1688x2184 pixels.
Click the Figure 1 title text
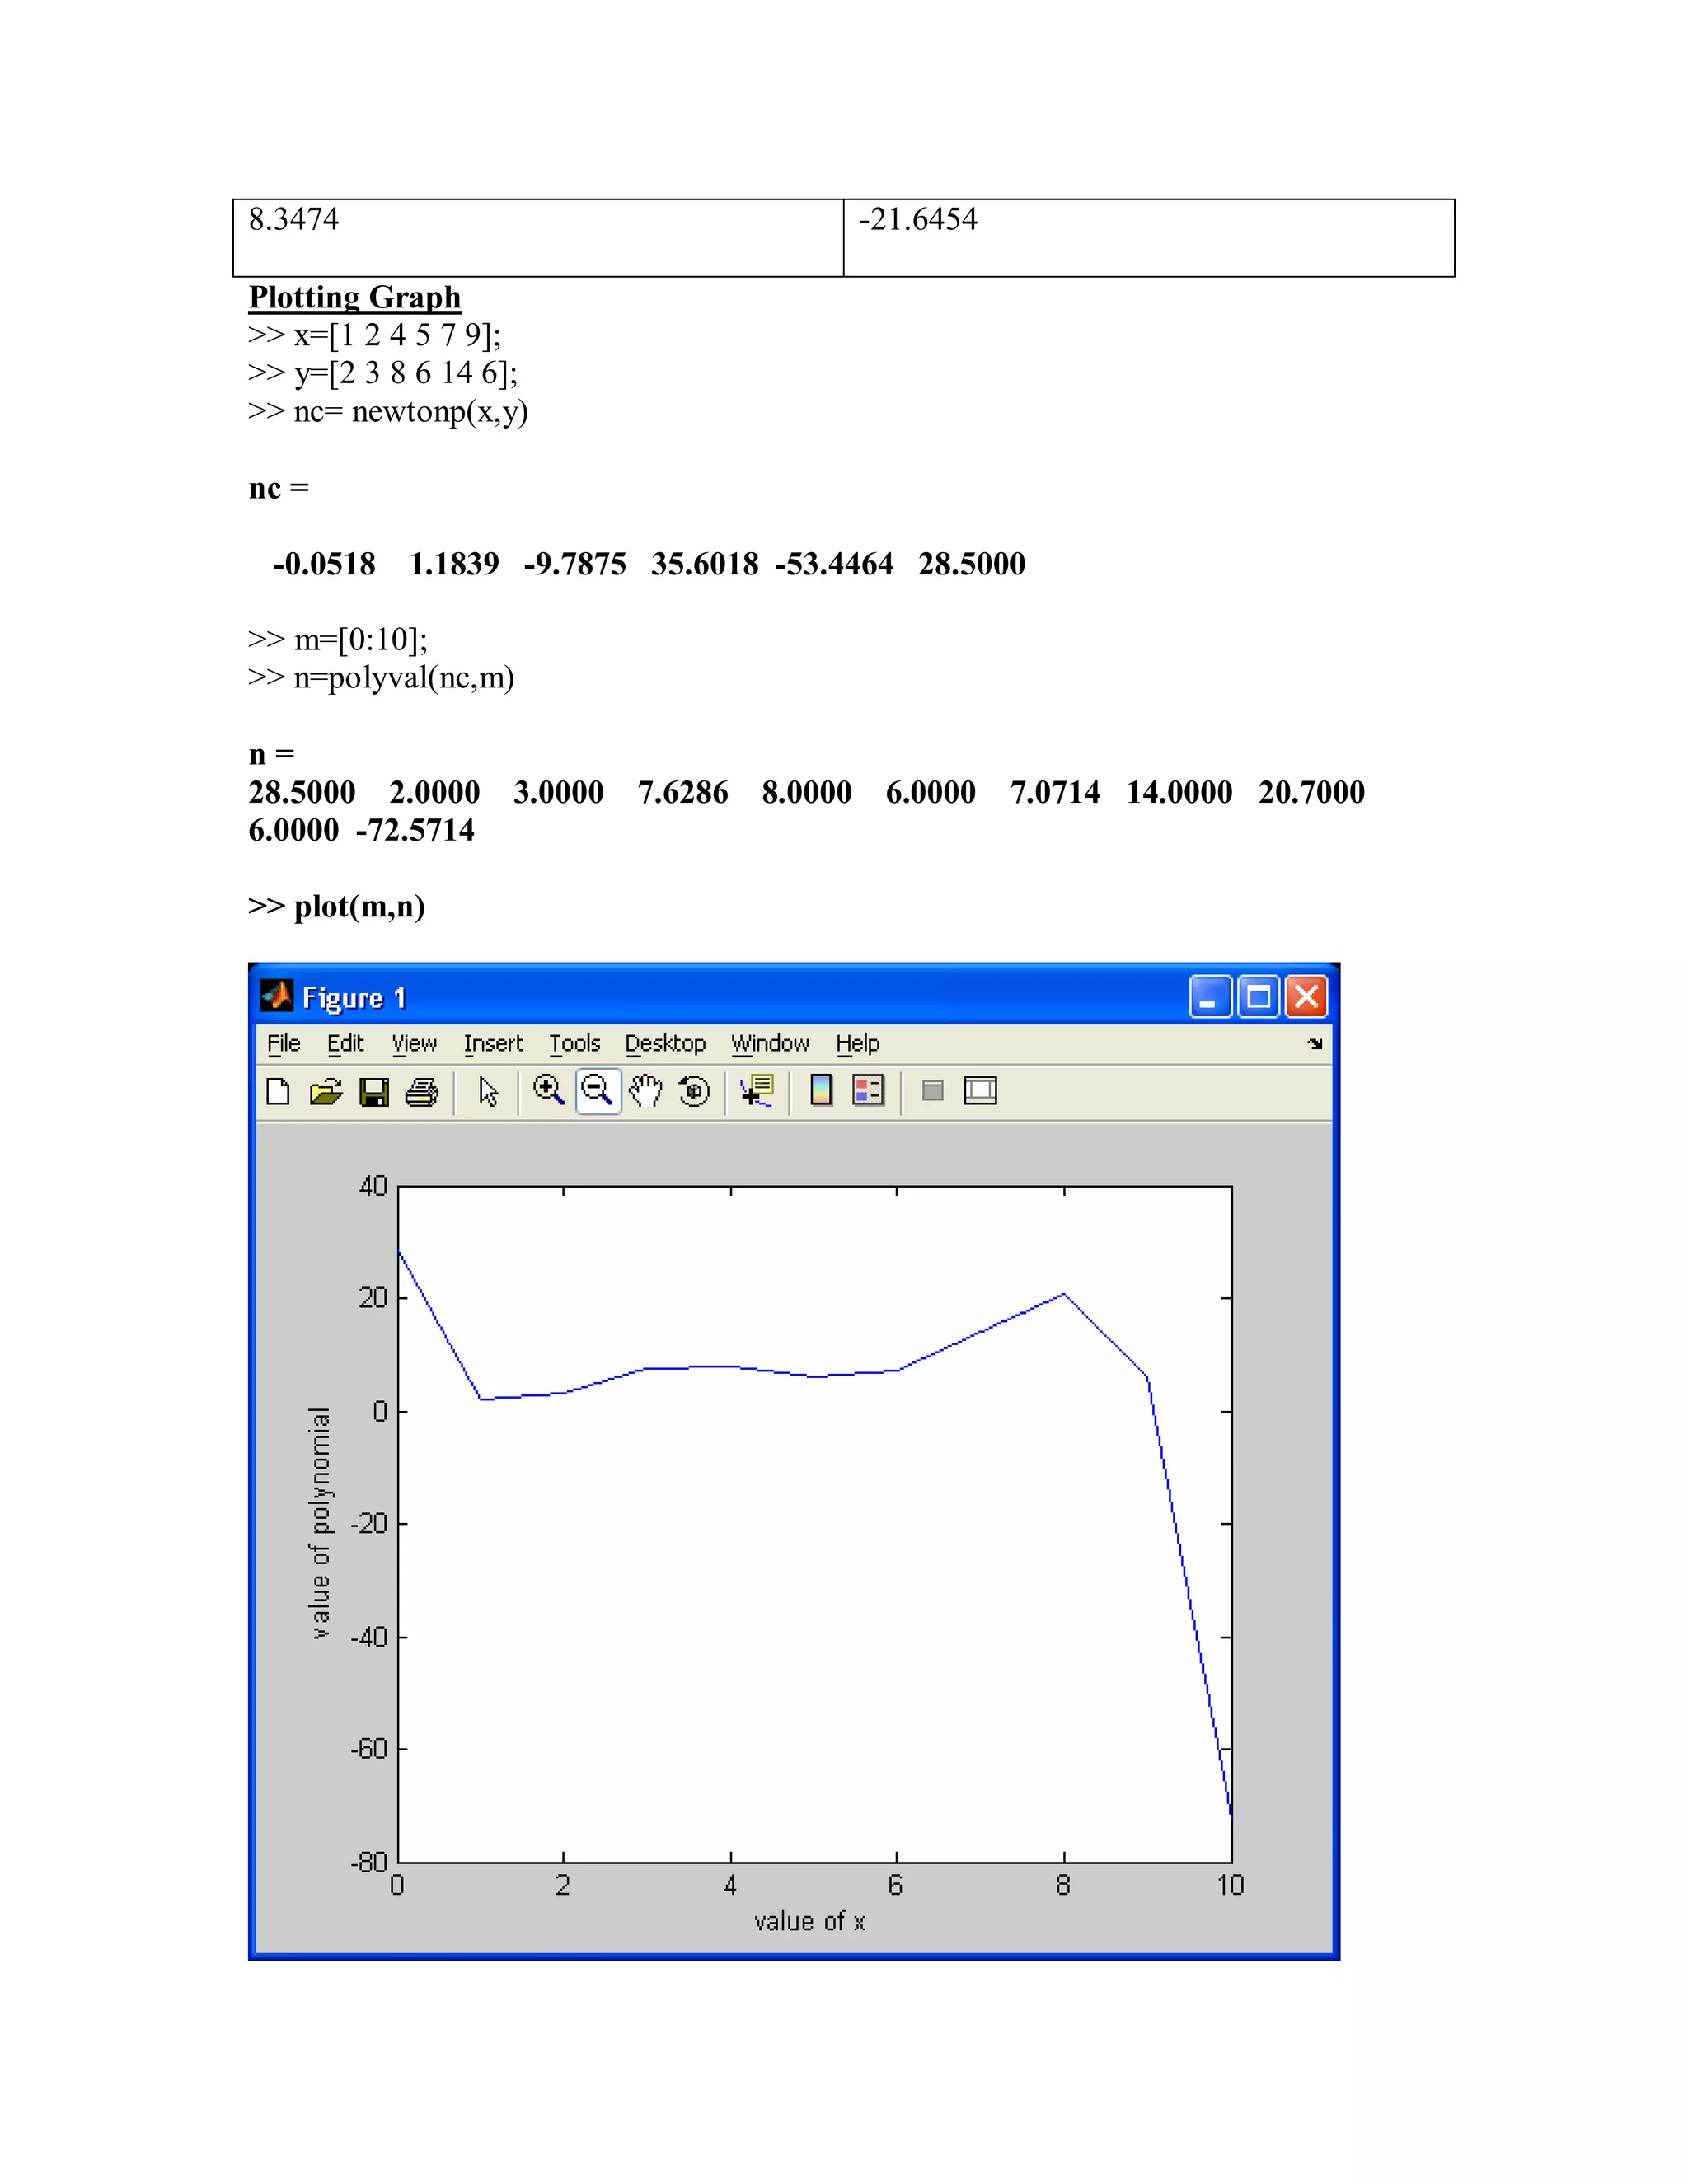click(354, 998)
